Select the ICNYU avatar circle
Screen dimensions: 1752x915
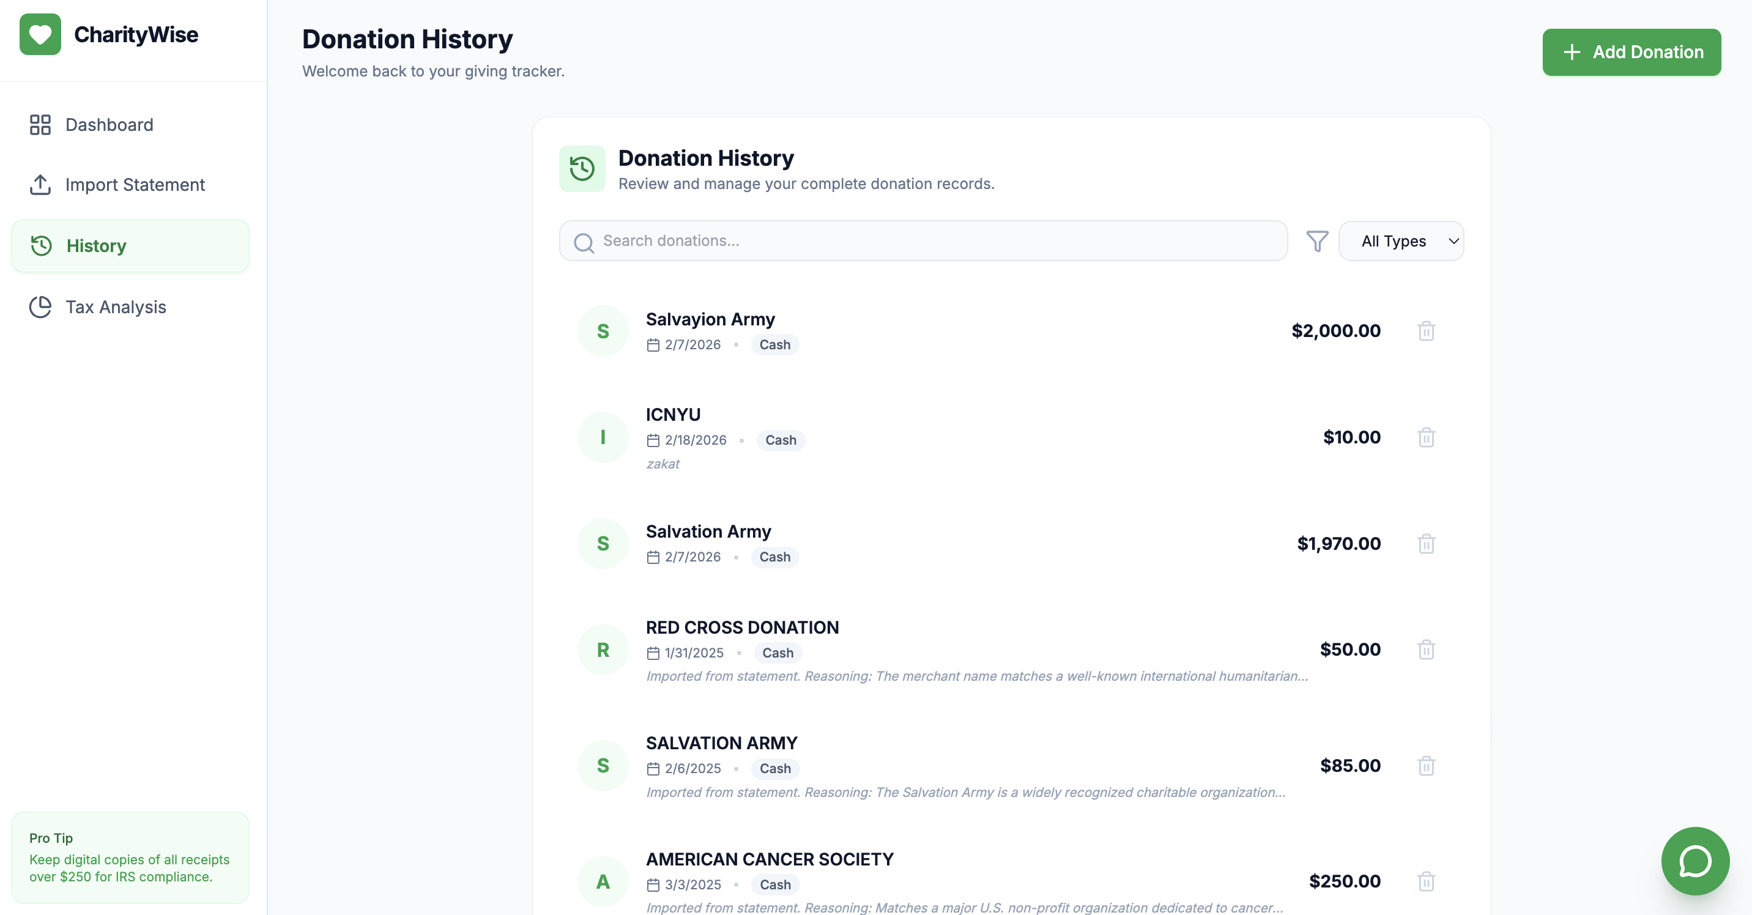click(x=603, y=437)
